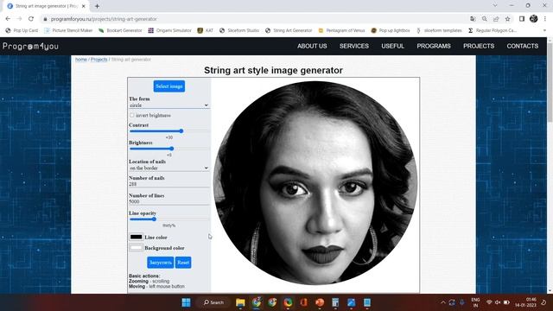The image size is (553, 311).
Task: Click the ENG IN language indicator
Action: (x=475, y=302)
